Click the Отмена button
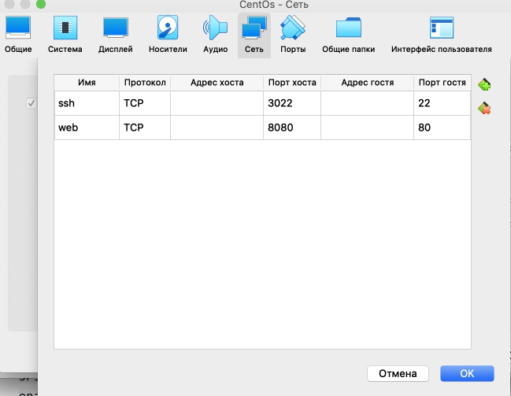 pyautogui.click(x=398, y=372)
